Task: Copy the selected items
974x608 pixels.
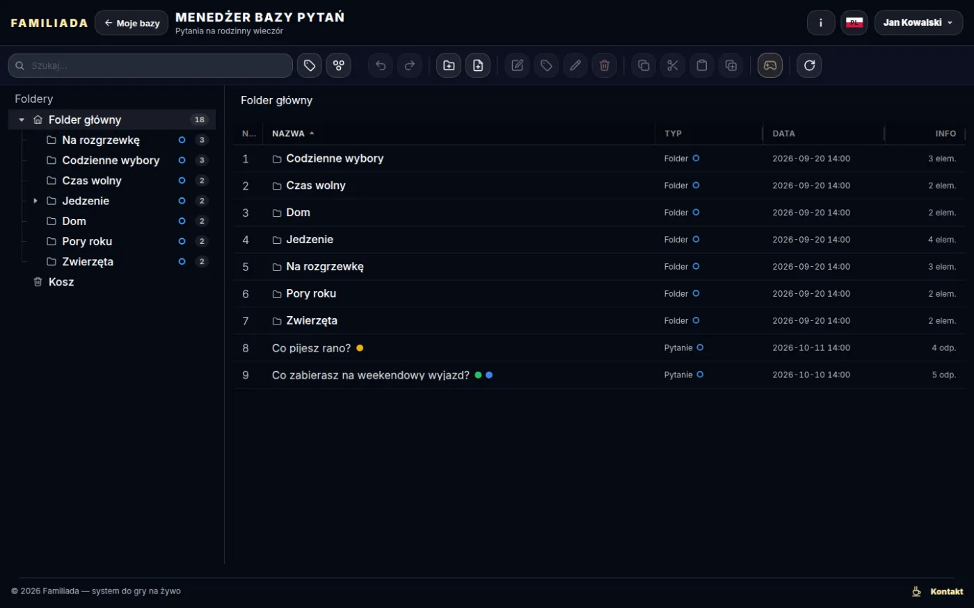Action: point(644,65)
